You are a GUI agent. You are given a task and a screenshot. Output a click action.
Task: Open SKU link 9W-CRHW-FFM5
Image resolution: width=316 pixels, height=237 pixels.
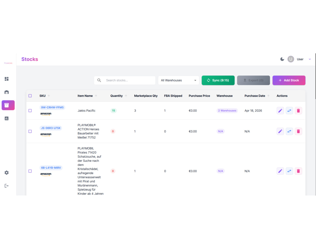(x=52, y=107)
